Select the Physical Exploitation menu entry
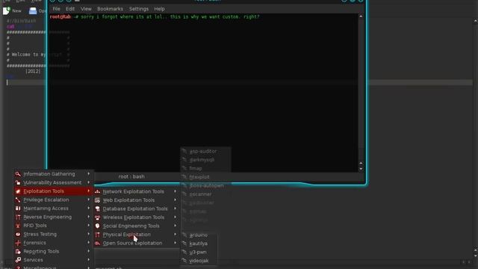478x269 pixels. click(x=136, y=235)
